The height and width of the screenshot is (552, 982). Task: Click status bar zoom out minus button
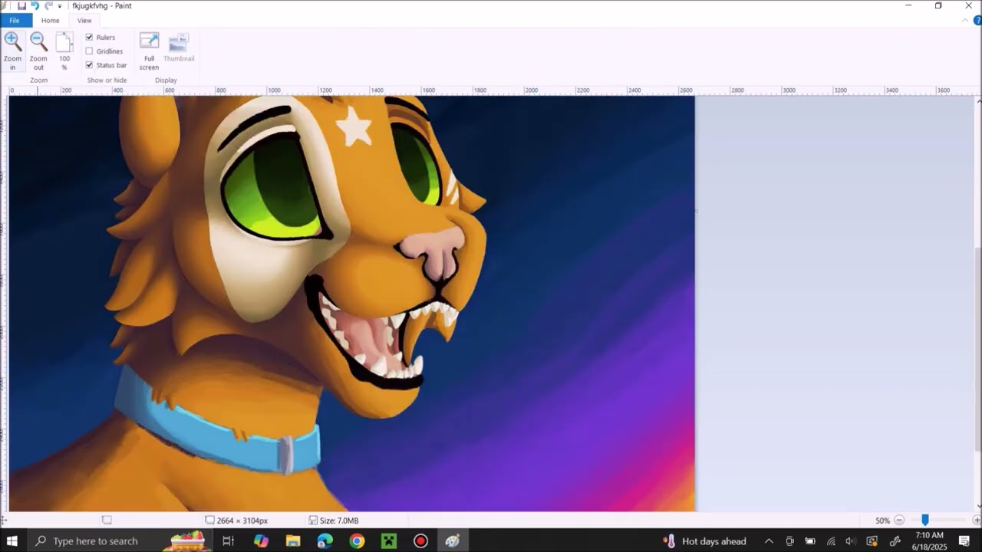(899, 521)
